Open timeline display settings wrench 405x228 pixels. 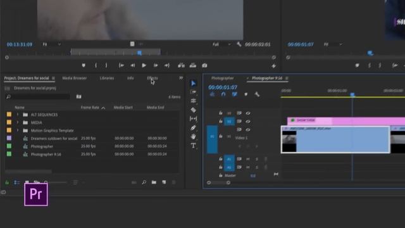point(257,94)
